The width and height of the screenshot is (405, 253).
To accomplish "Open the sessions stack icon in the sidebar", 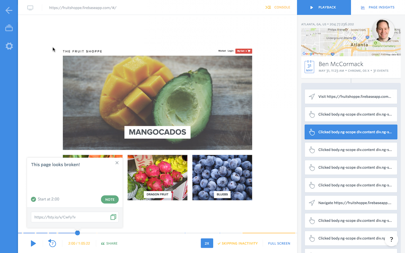I will pyautogui.click(x=9, y=28).
